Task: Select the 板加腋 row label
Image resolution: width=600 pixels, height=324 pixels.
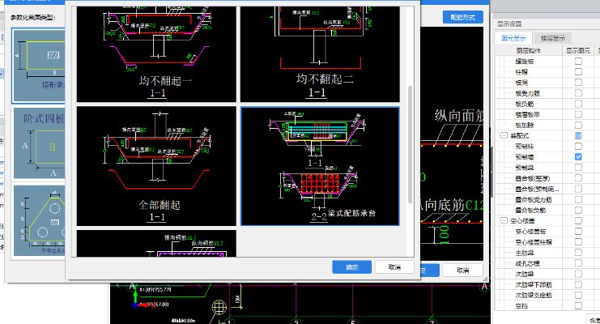Action: (524, 126)
